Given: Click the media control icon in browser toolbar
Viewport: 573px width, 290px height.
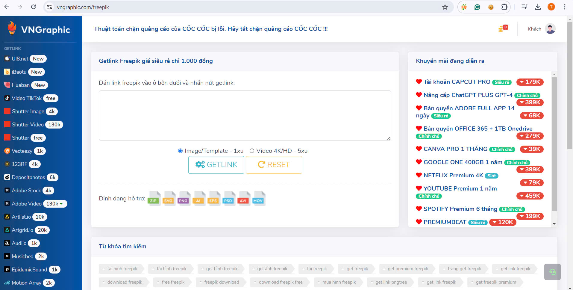Looking at the screenshot, I should click(524, 7).
